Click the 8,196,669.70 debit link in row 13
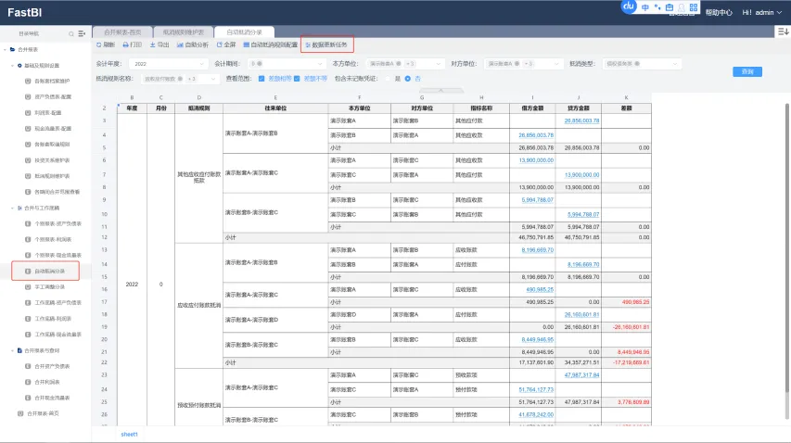This screenshot has width=791, height=443. pyautogui.click(x=537, y=250)
